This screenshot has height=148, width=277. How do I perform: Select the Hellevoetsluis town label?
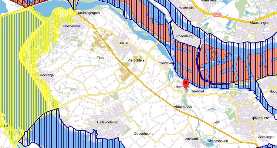(x=107, y=122)
